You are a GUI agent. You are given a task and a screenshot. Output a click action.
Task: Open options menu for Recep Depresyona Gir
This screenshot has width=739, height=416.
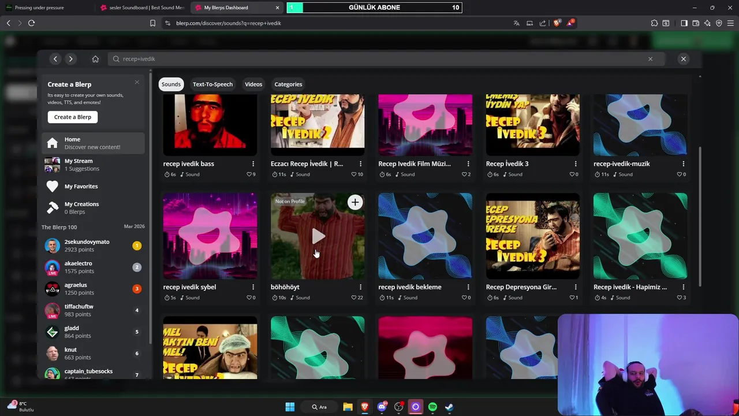(x=576, y=287)
